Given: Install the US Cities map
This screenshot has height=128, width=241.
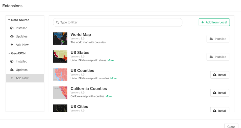Looking at the screenshot, I should tap(219, 110).
